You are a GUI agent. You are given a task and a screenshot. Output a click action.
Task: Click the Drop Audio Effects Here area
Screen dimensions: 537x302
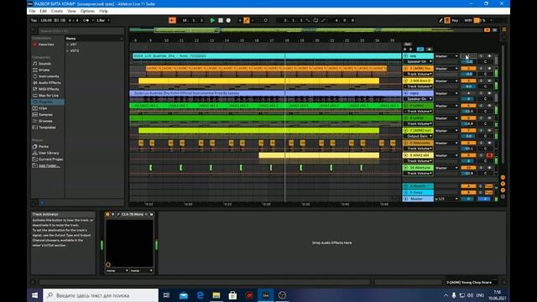click(332, 242)
